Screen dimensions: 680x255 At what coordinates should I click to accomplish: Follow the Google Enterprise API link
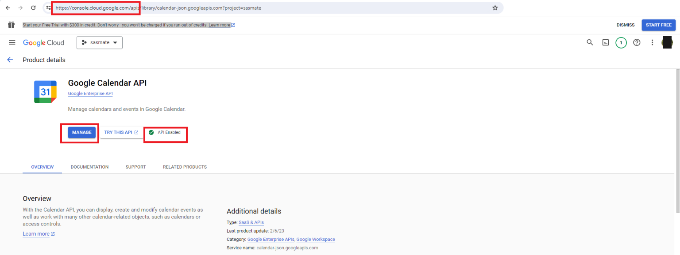[x=90, y=94]
